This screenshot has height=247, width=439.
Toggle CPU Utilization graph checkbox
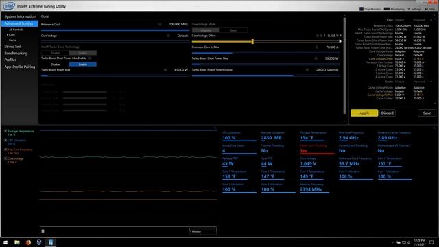pos(5,140)
